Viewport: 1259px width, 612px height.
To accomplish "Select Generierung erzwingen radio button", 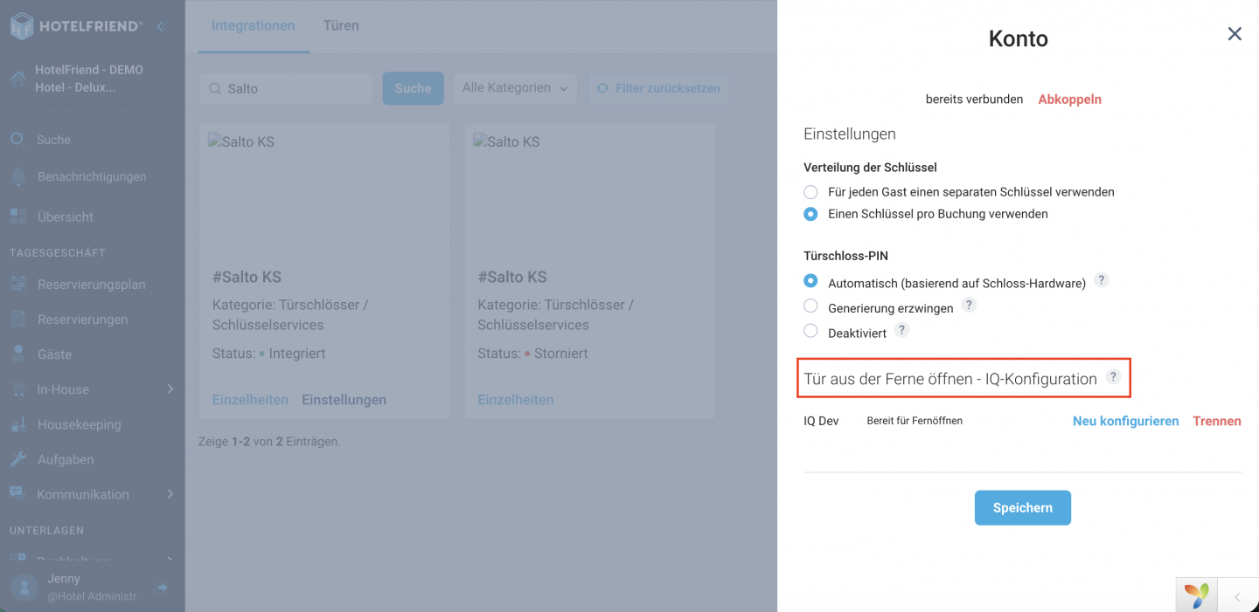I will (810, 306).
